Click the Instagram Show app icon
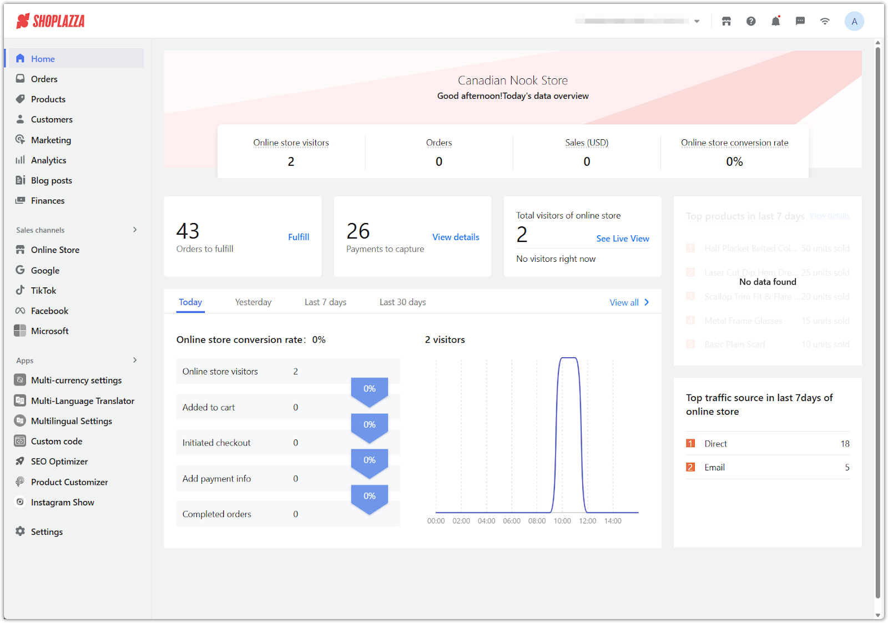The image size is (888, 623). pos(20,502)
